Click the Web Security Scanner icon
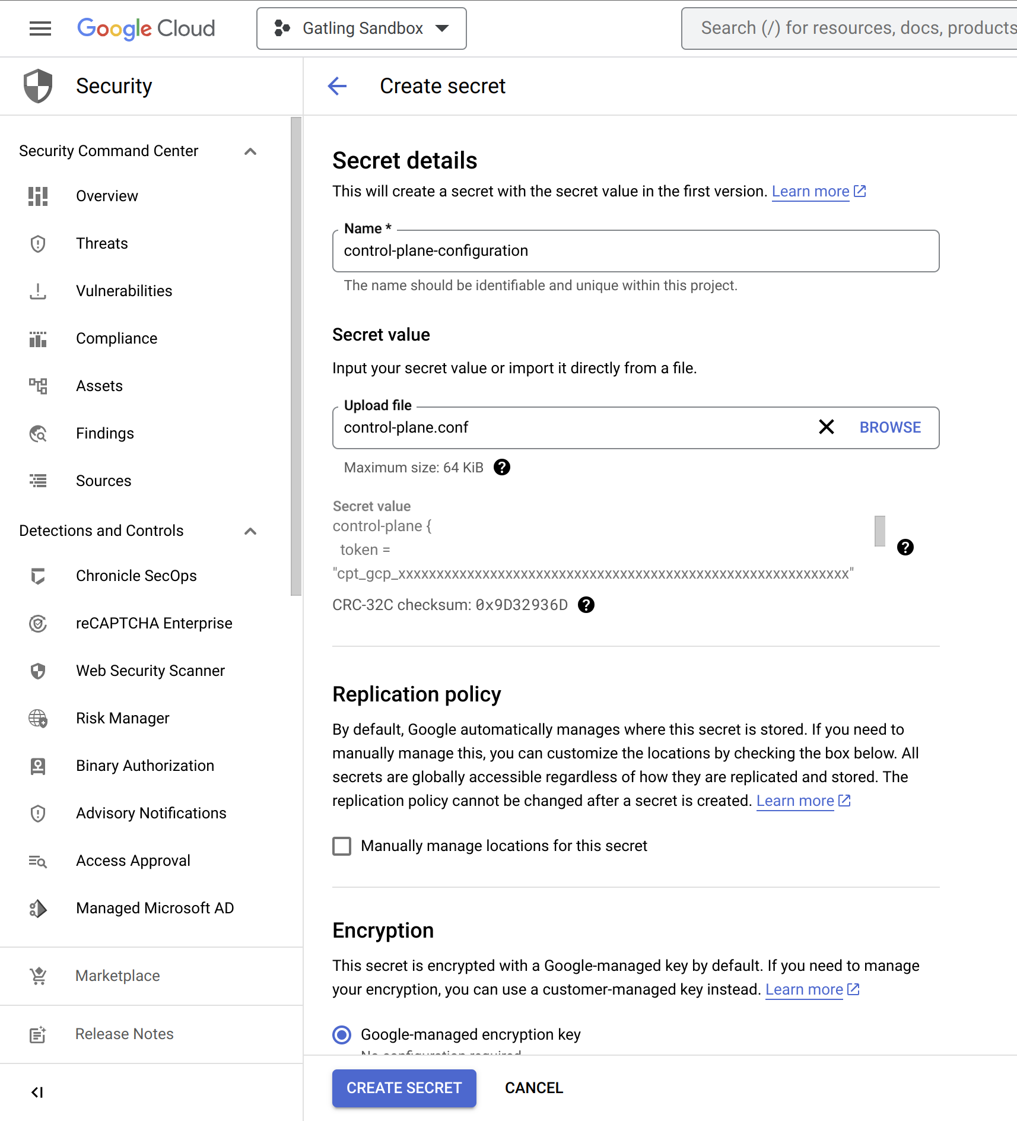The width and height of the screenshot is (1017, 1121). coord(38,671)
